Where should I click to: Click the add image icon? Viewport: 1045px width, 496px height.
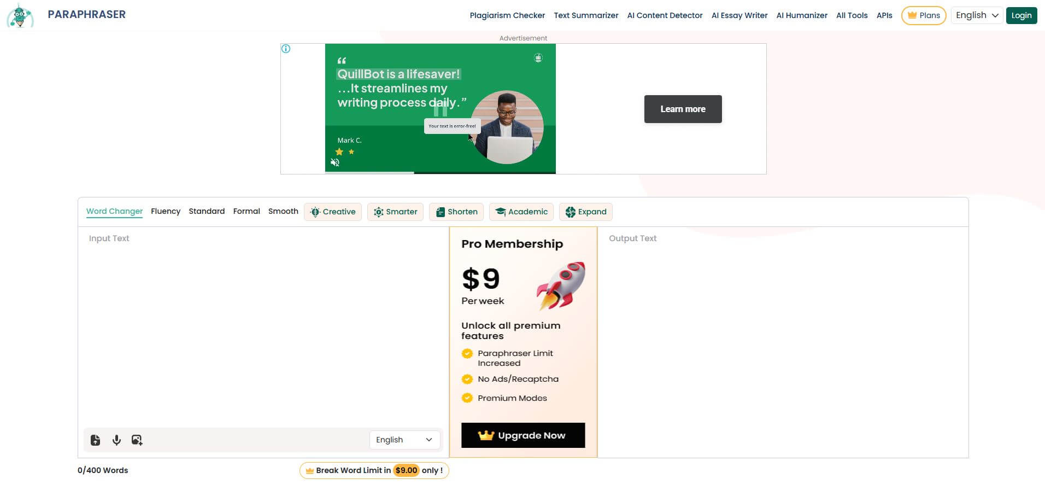click(137, 440)
